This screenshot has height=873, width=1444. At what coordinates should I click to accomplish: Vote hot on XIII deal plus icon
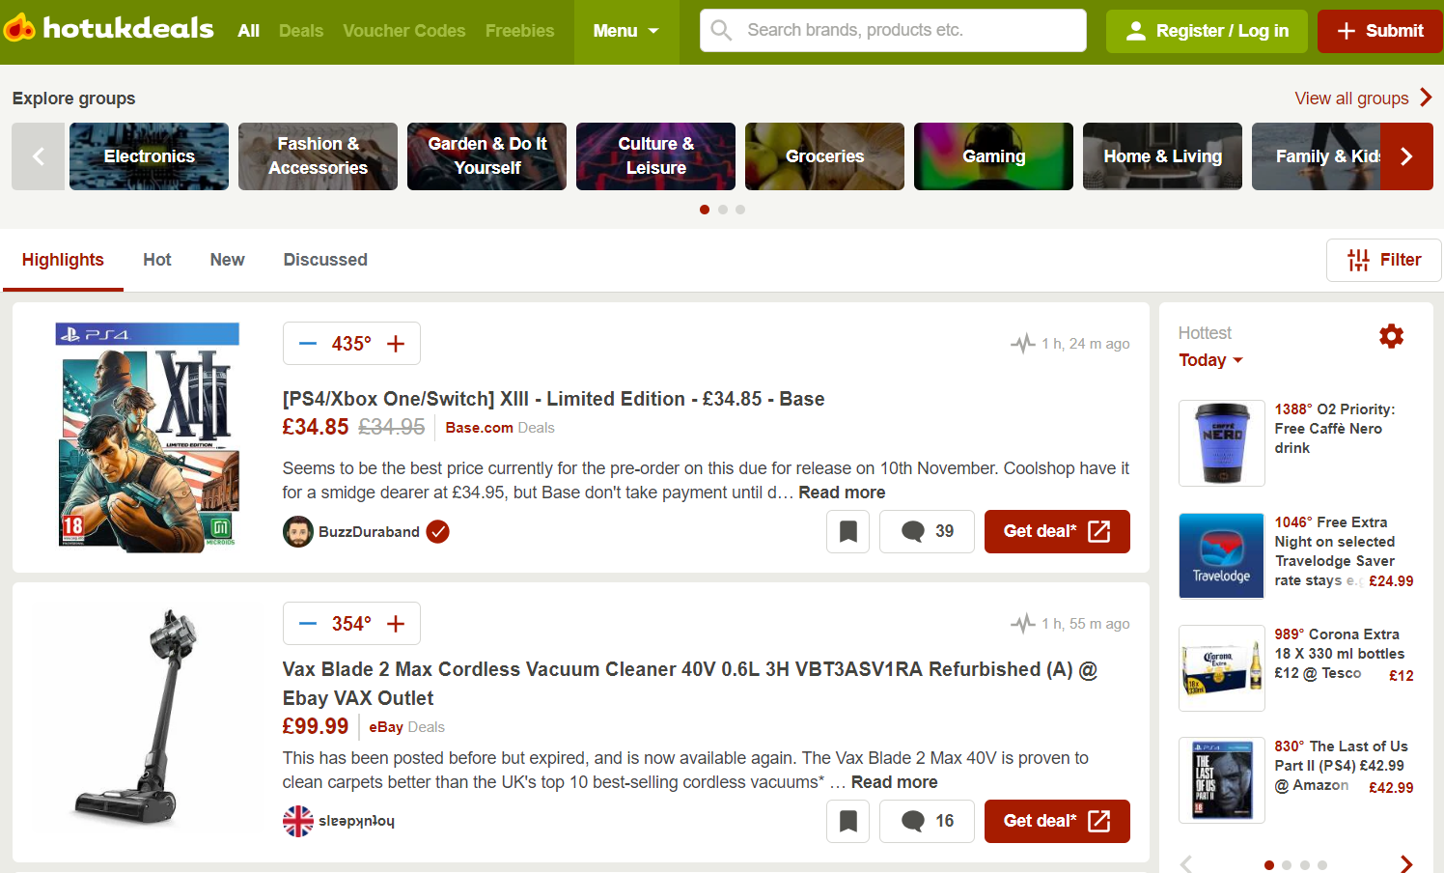pyautogui.click(x=396, y=344)
